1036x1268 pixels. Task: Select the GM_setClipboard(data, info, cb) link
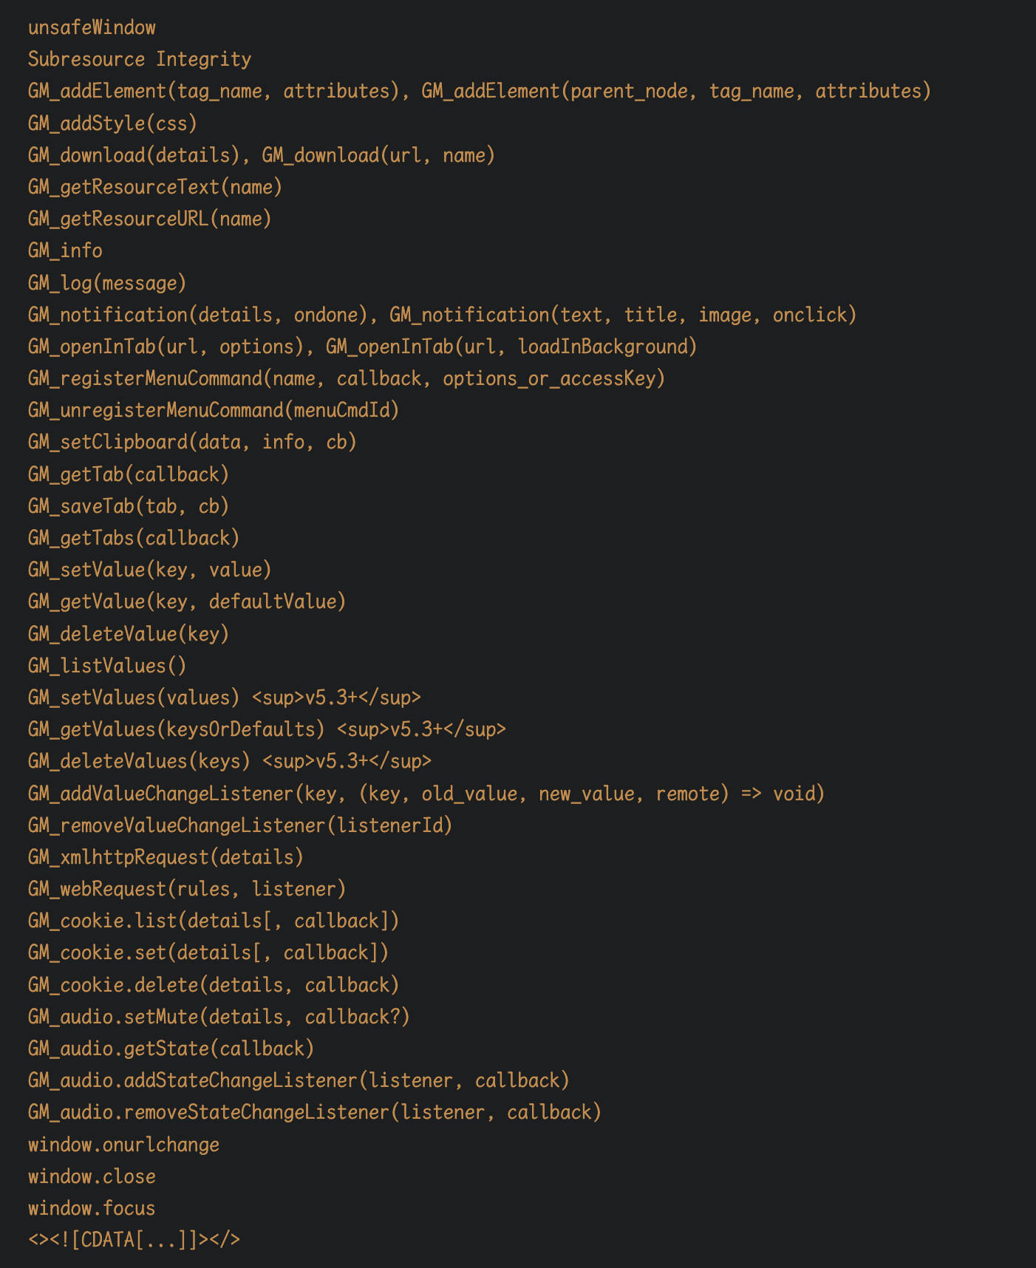pyautogui.click(x=192, y=443)
